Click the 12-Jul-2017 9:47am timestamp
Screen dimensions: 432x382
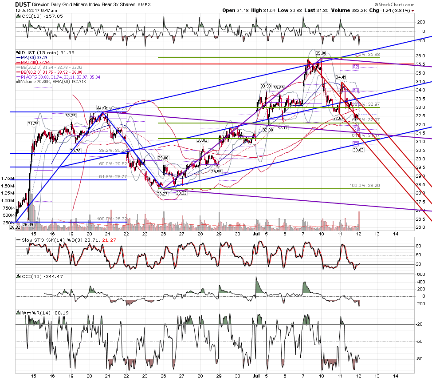tap(36, 11)
